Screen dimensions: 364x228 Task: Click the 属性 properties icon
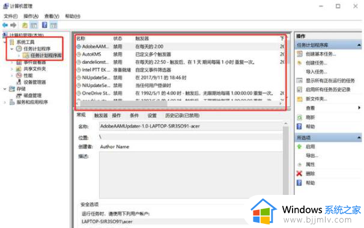tap(300, 165)
